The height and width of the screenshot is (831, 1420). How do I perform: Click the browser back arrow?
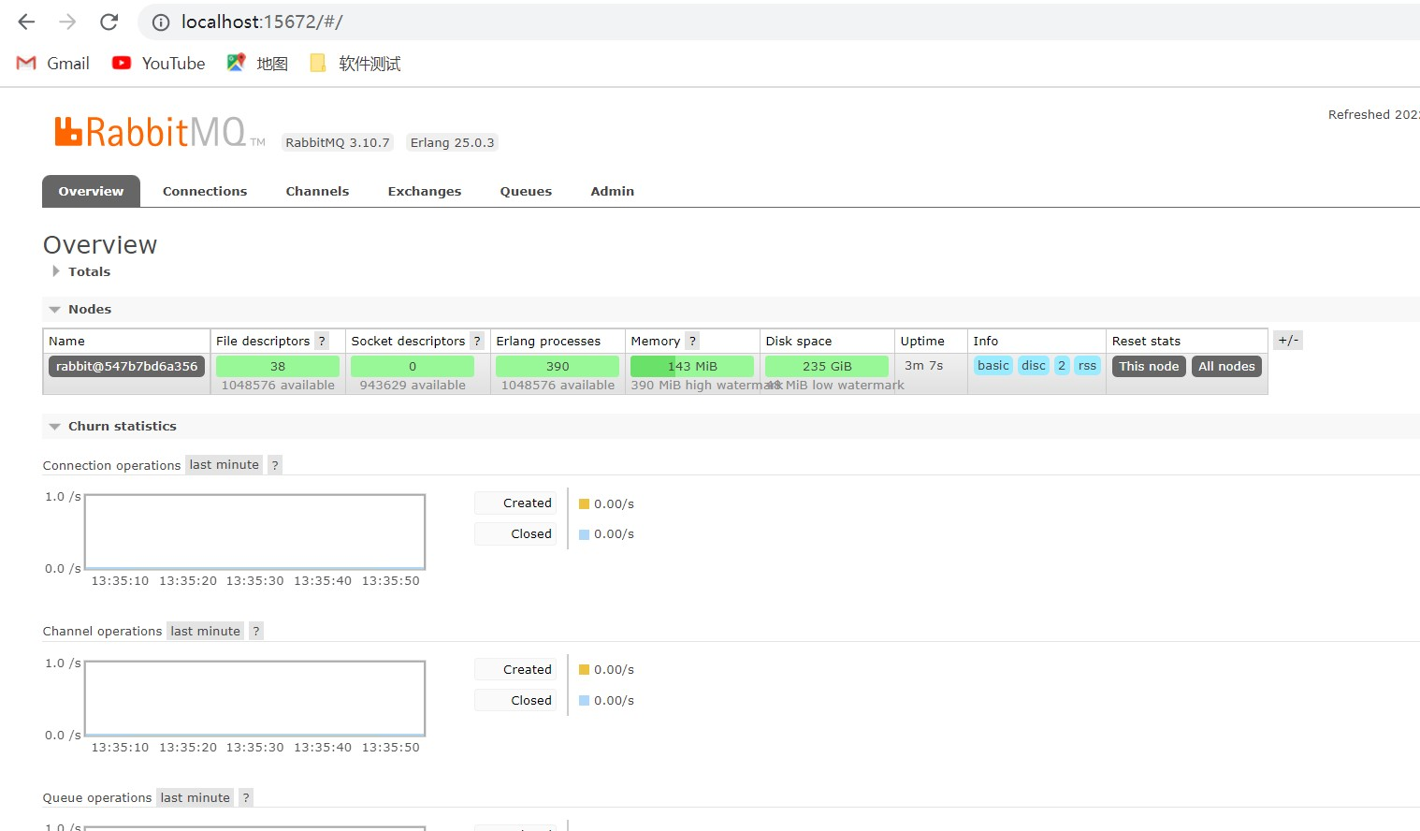(26, 22)
